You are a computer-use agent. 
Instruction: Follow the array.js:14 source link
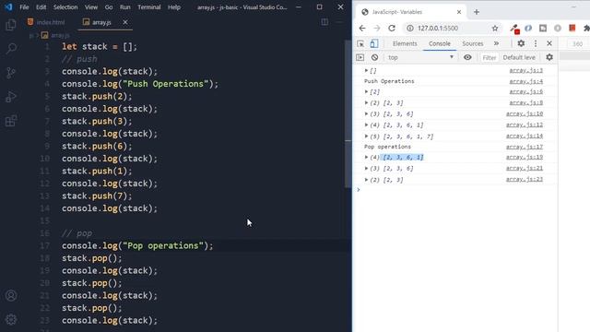[x=525, y=136]
